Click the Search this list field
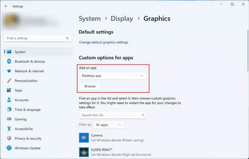249x159 pixels. 113,115
